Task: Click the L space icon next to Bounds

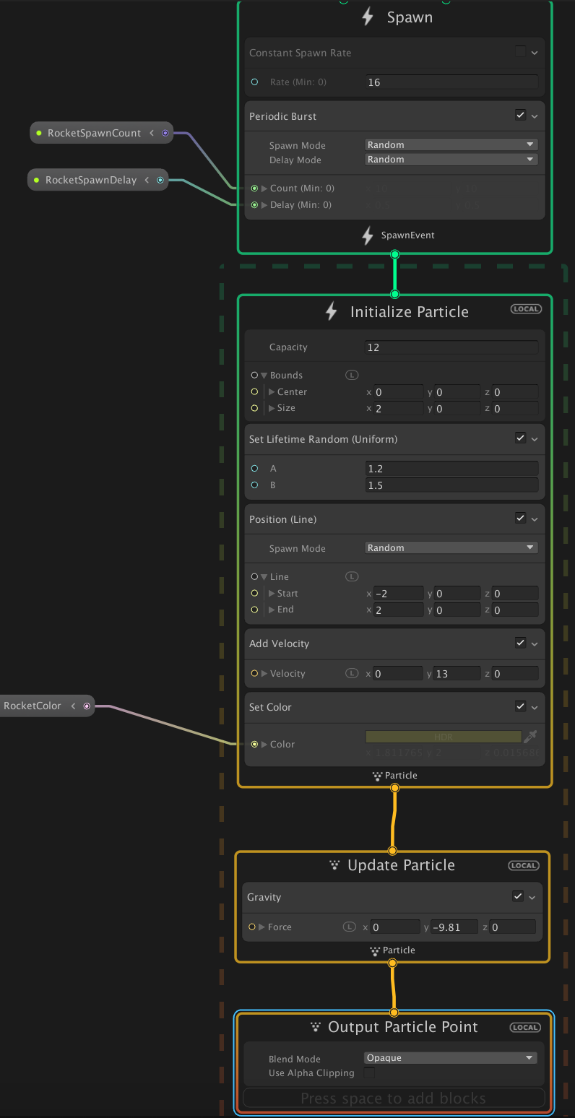Action: pyautogui.click(x=352, y=375)
